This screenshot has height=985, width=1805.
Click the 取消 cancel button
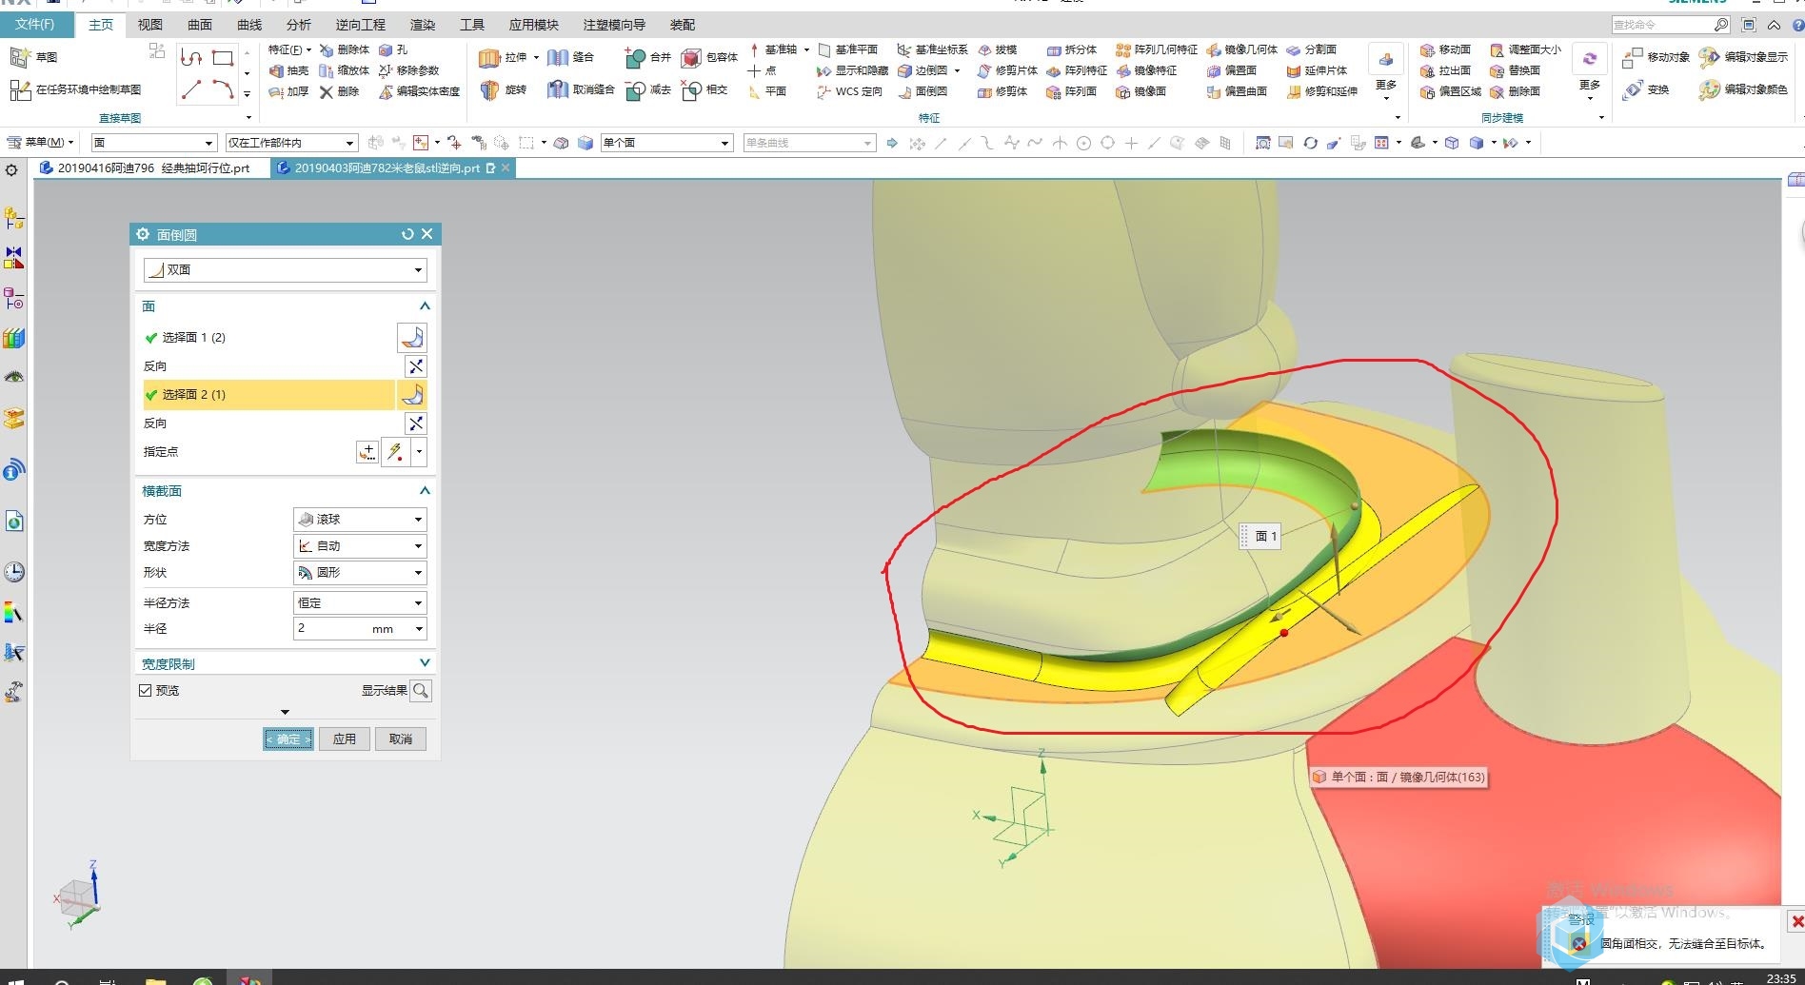(401, 739)
